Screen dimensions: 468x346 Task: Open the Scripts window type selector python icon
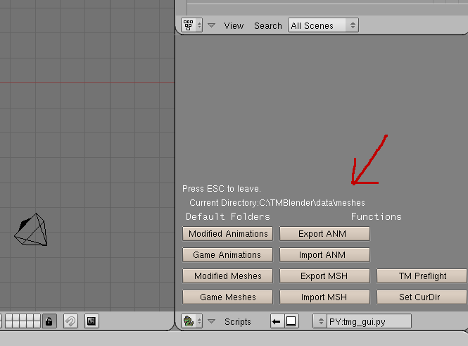coord(191,321)
